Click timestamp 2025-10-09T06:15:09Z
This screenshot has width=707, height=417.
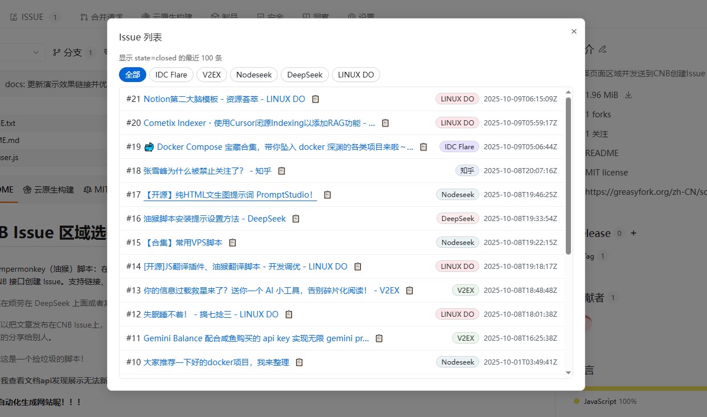coord(520,99)
